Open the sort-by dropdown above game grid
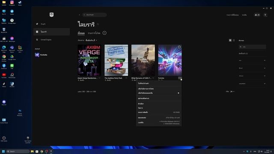The height and width of the screenshot is (154, 274). (x=91, y=40)
